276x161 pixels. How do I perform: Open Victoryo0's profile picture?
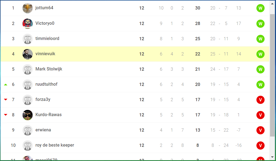[27, 23]
